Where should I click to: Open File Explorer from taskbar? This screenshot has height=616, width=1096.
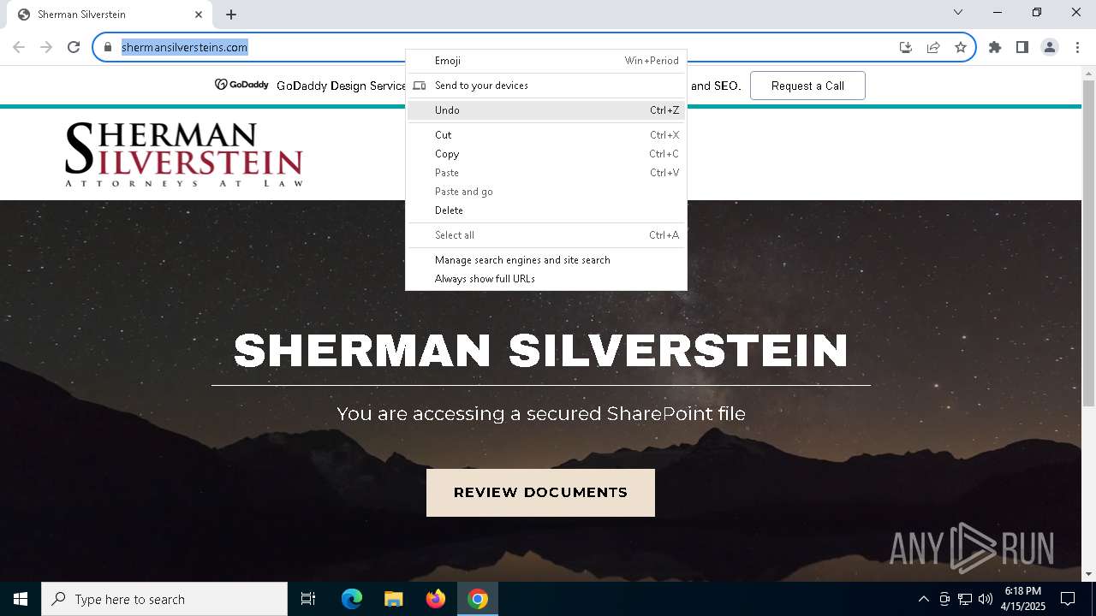tap(393, 599)
